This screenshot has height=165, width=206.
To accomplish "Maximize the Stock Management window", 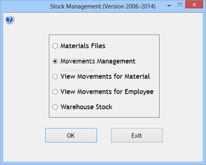I will click(x=180, y=5).
